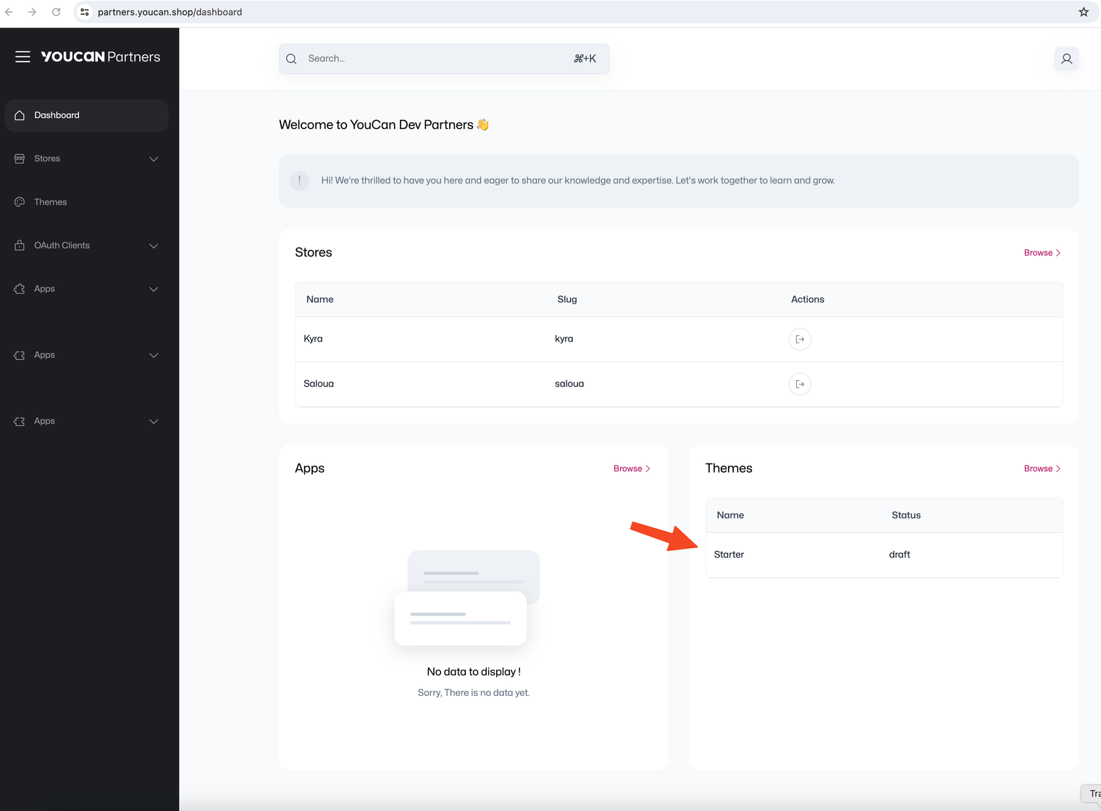Click inside the search field
The height and width of the screenshot is (811, 1101).
(x=435, y=59)
